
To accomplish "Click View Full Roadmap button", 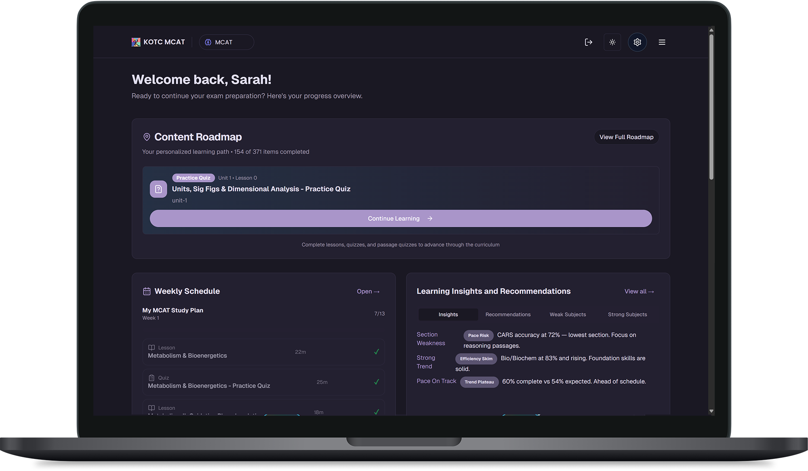I will tap(626, 137).
